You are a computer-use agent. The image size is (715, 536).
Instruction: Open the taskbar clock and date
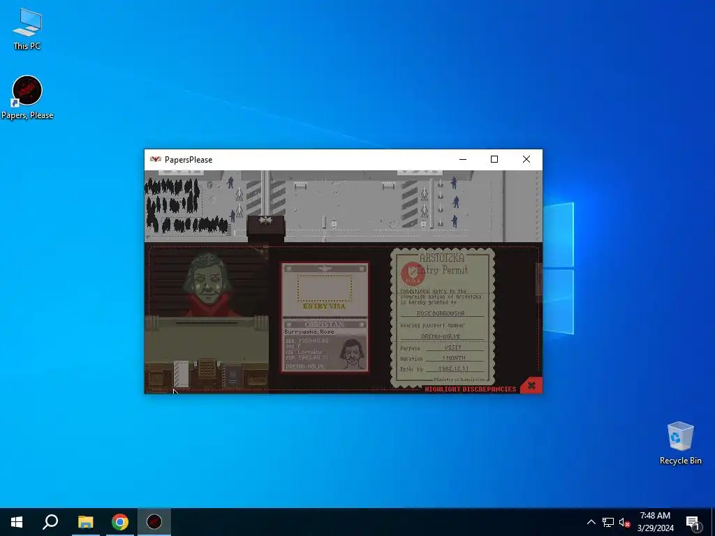655,522
